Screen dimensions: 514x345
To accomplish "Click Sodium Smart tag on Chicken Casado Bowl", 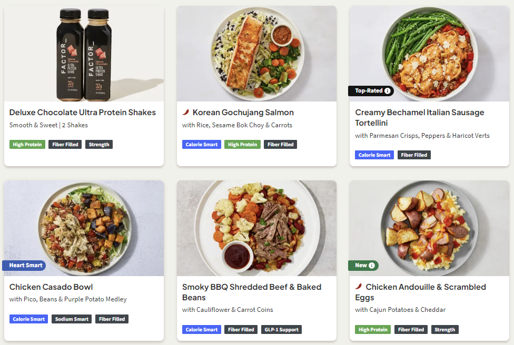I will (72, 319).
